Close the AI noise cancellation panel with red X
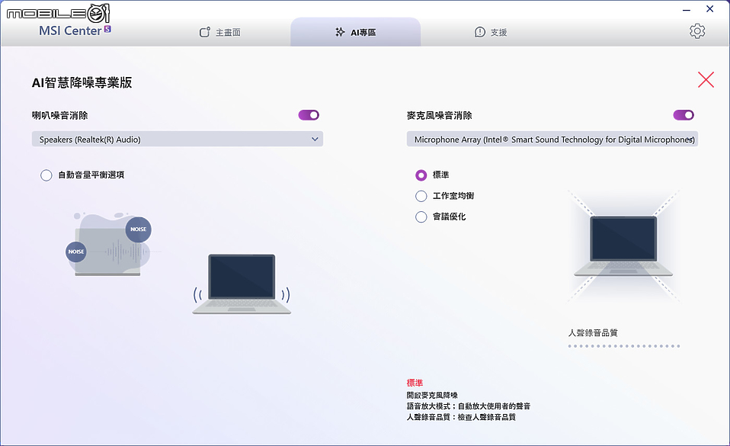Viewport: 730px width, 446px height. pyautogui.click(x=706, y=80)
